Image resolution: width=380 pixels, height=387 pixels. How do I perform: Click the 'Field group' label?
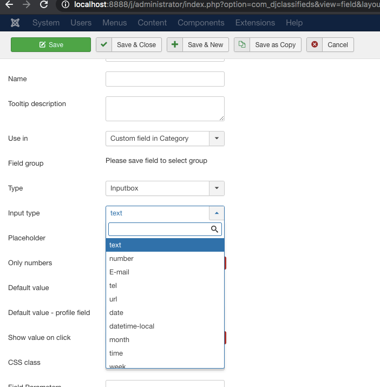[x=25, y=163]
